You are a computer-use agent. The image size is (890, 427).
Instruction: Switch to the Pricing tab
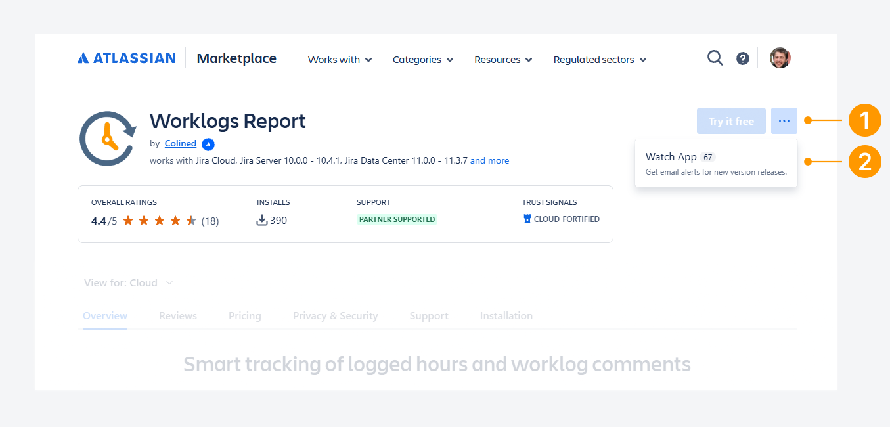(245, 316)
